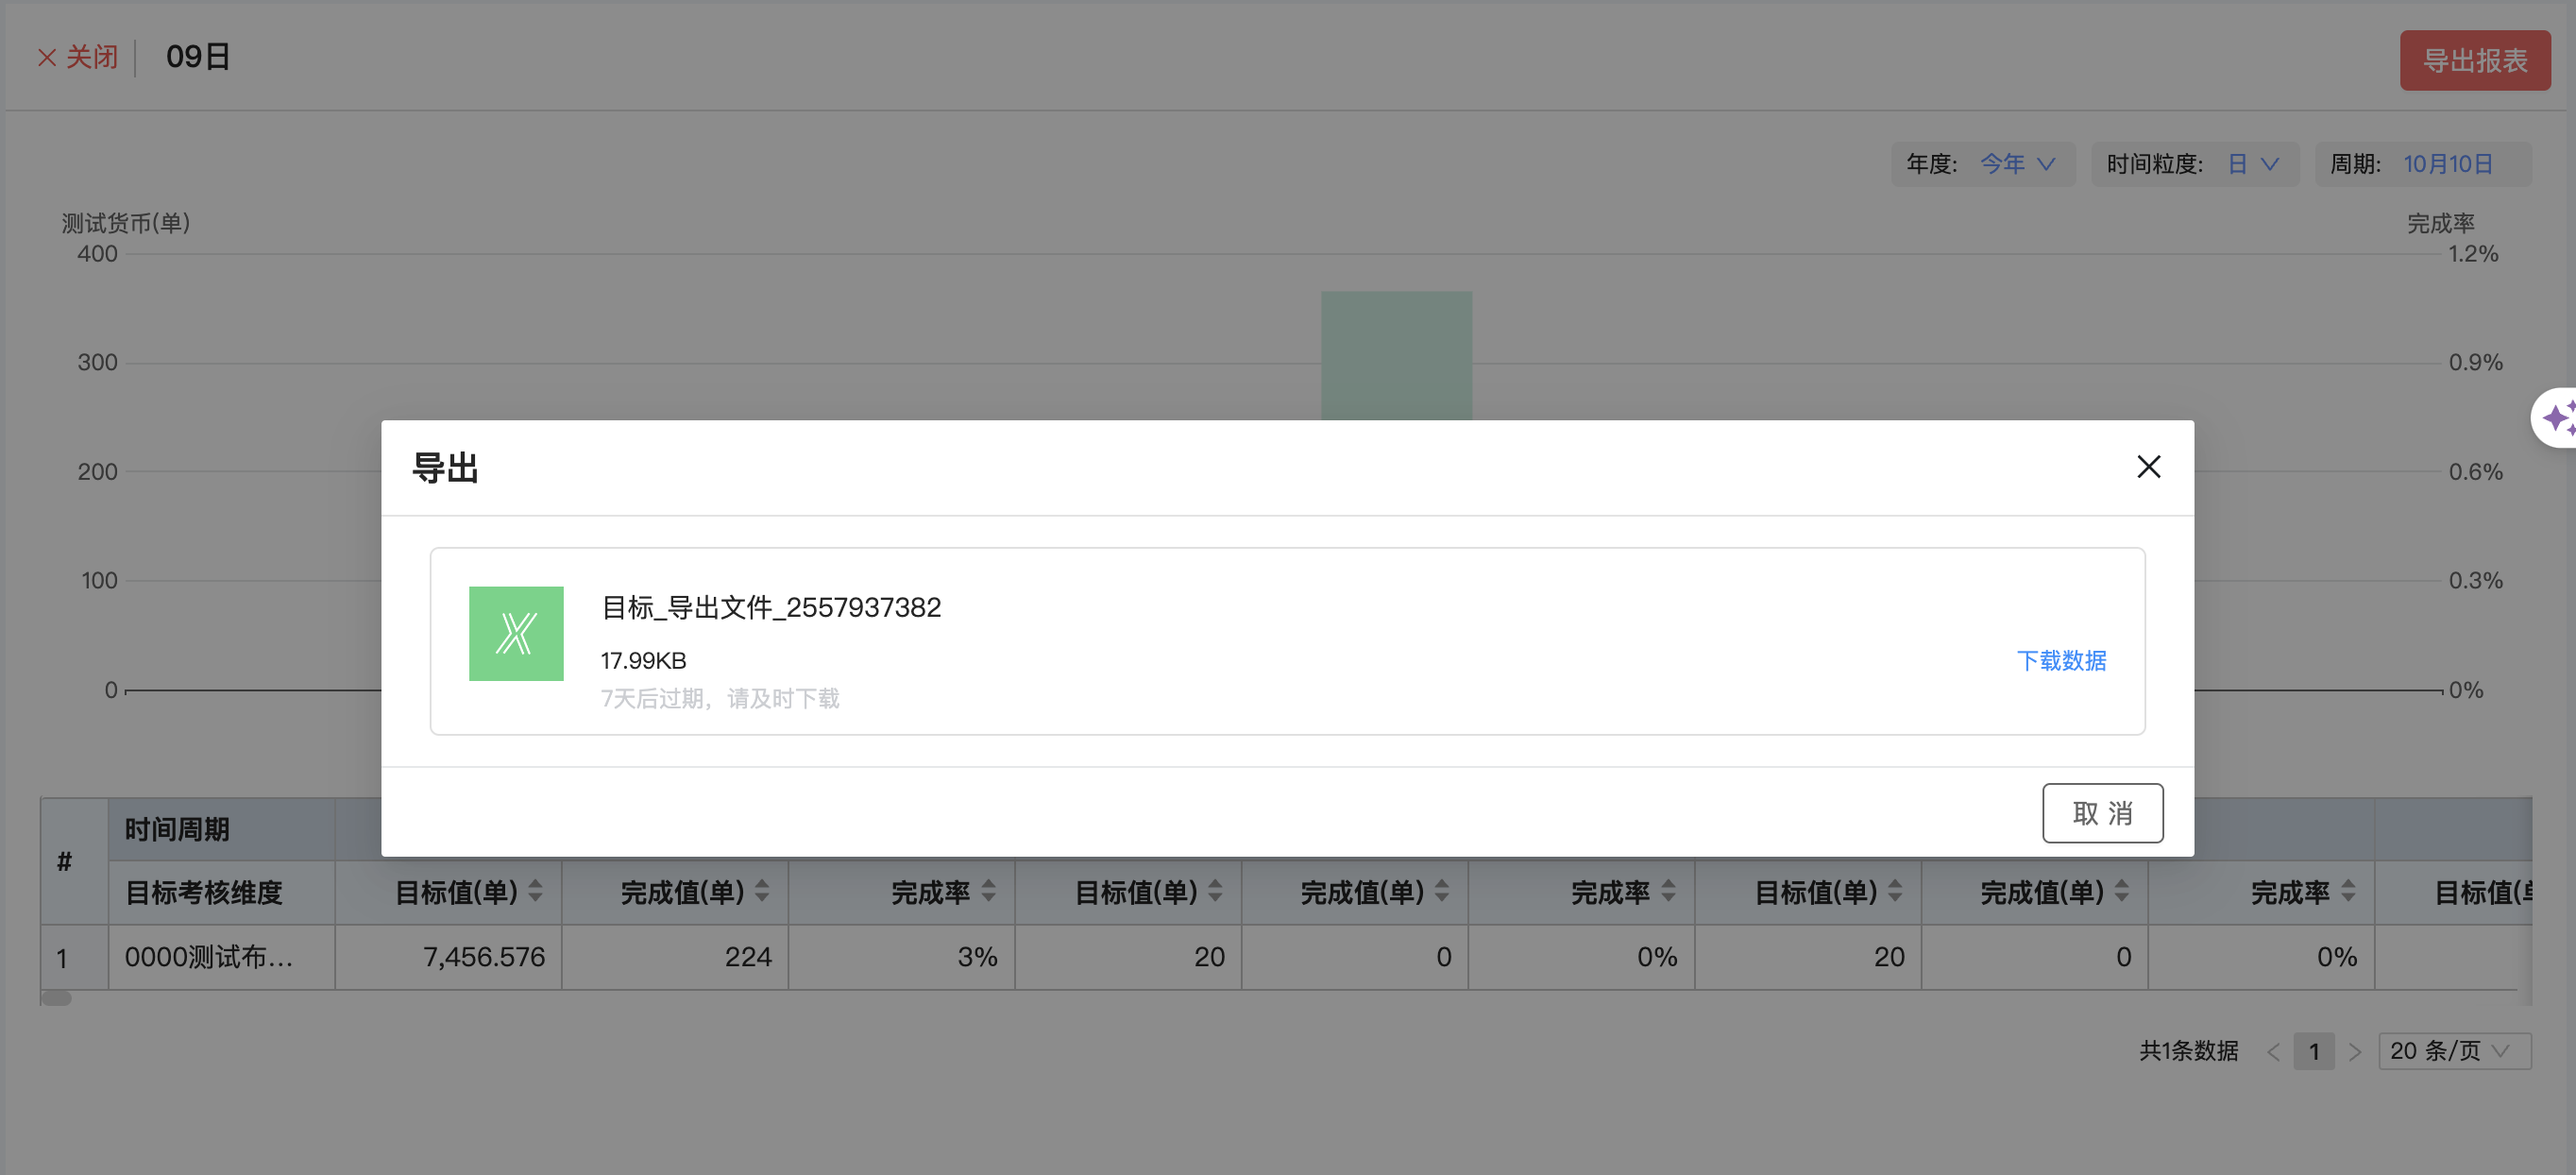Click the 0000测试布... table row cell
Viewport: 2576px width, 1175px height.
[x=209, y=957]
